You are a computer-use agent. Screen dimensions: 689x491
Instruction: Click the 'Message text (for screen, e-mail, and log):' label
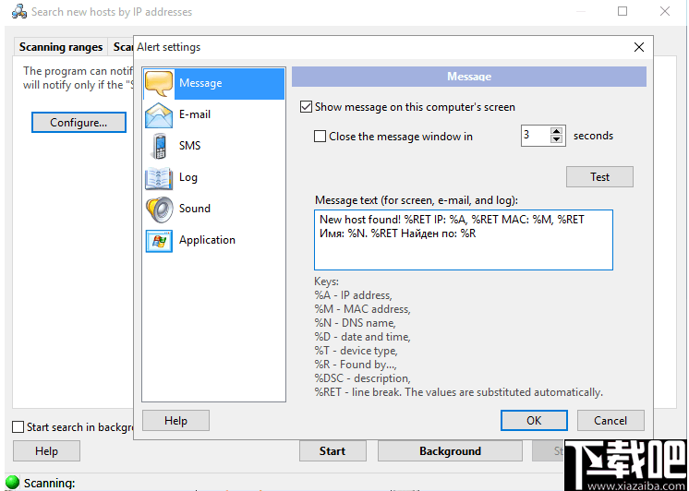pyautogui.click(x=417, y=200)
